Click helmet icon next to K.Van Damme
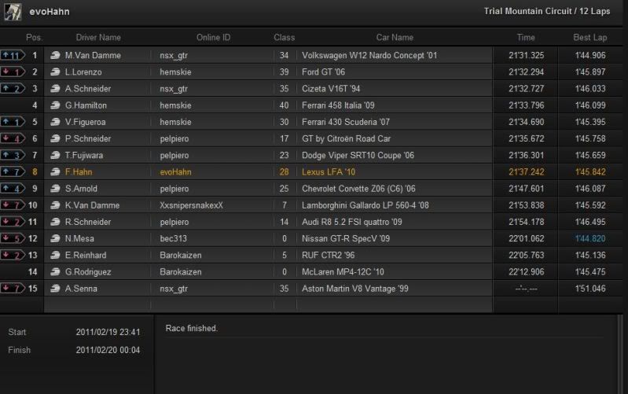 point(55,205)
